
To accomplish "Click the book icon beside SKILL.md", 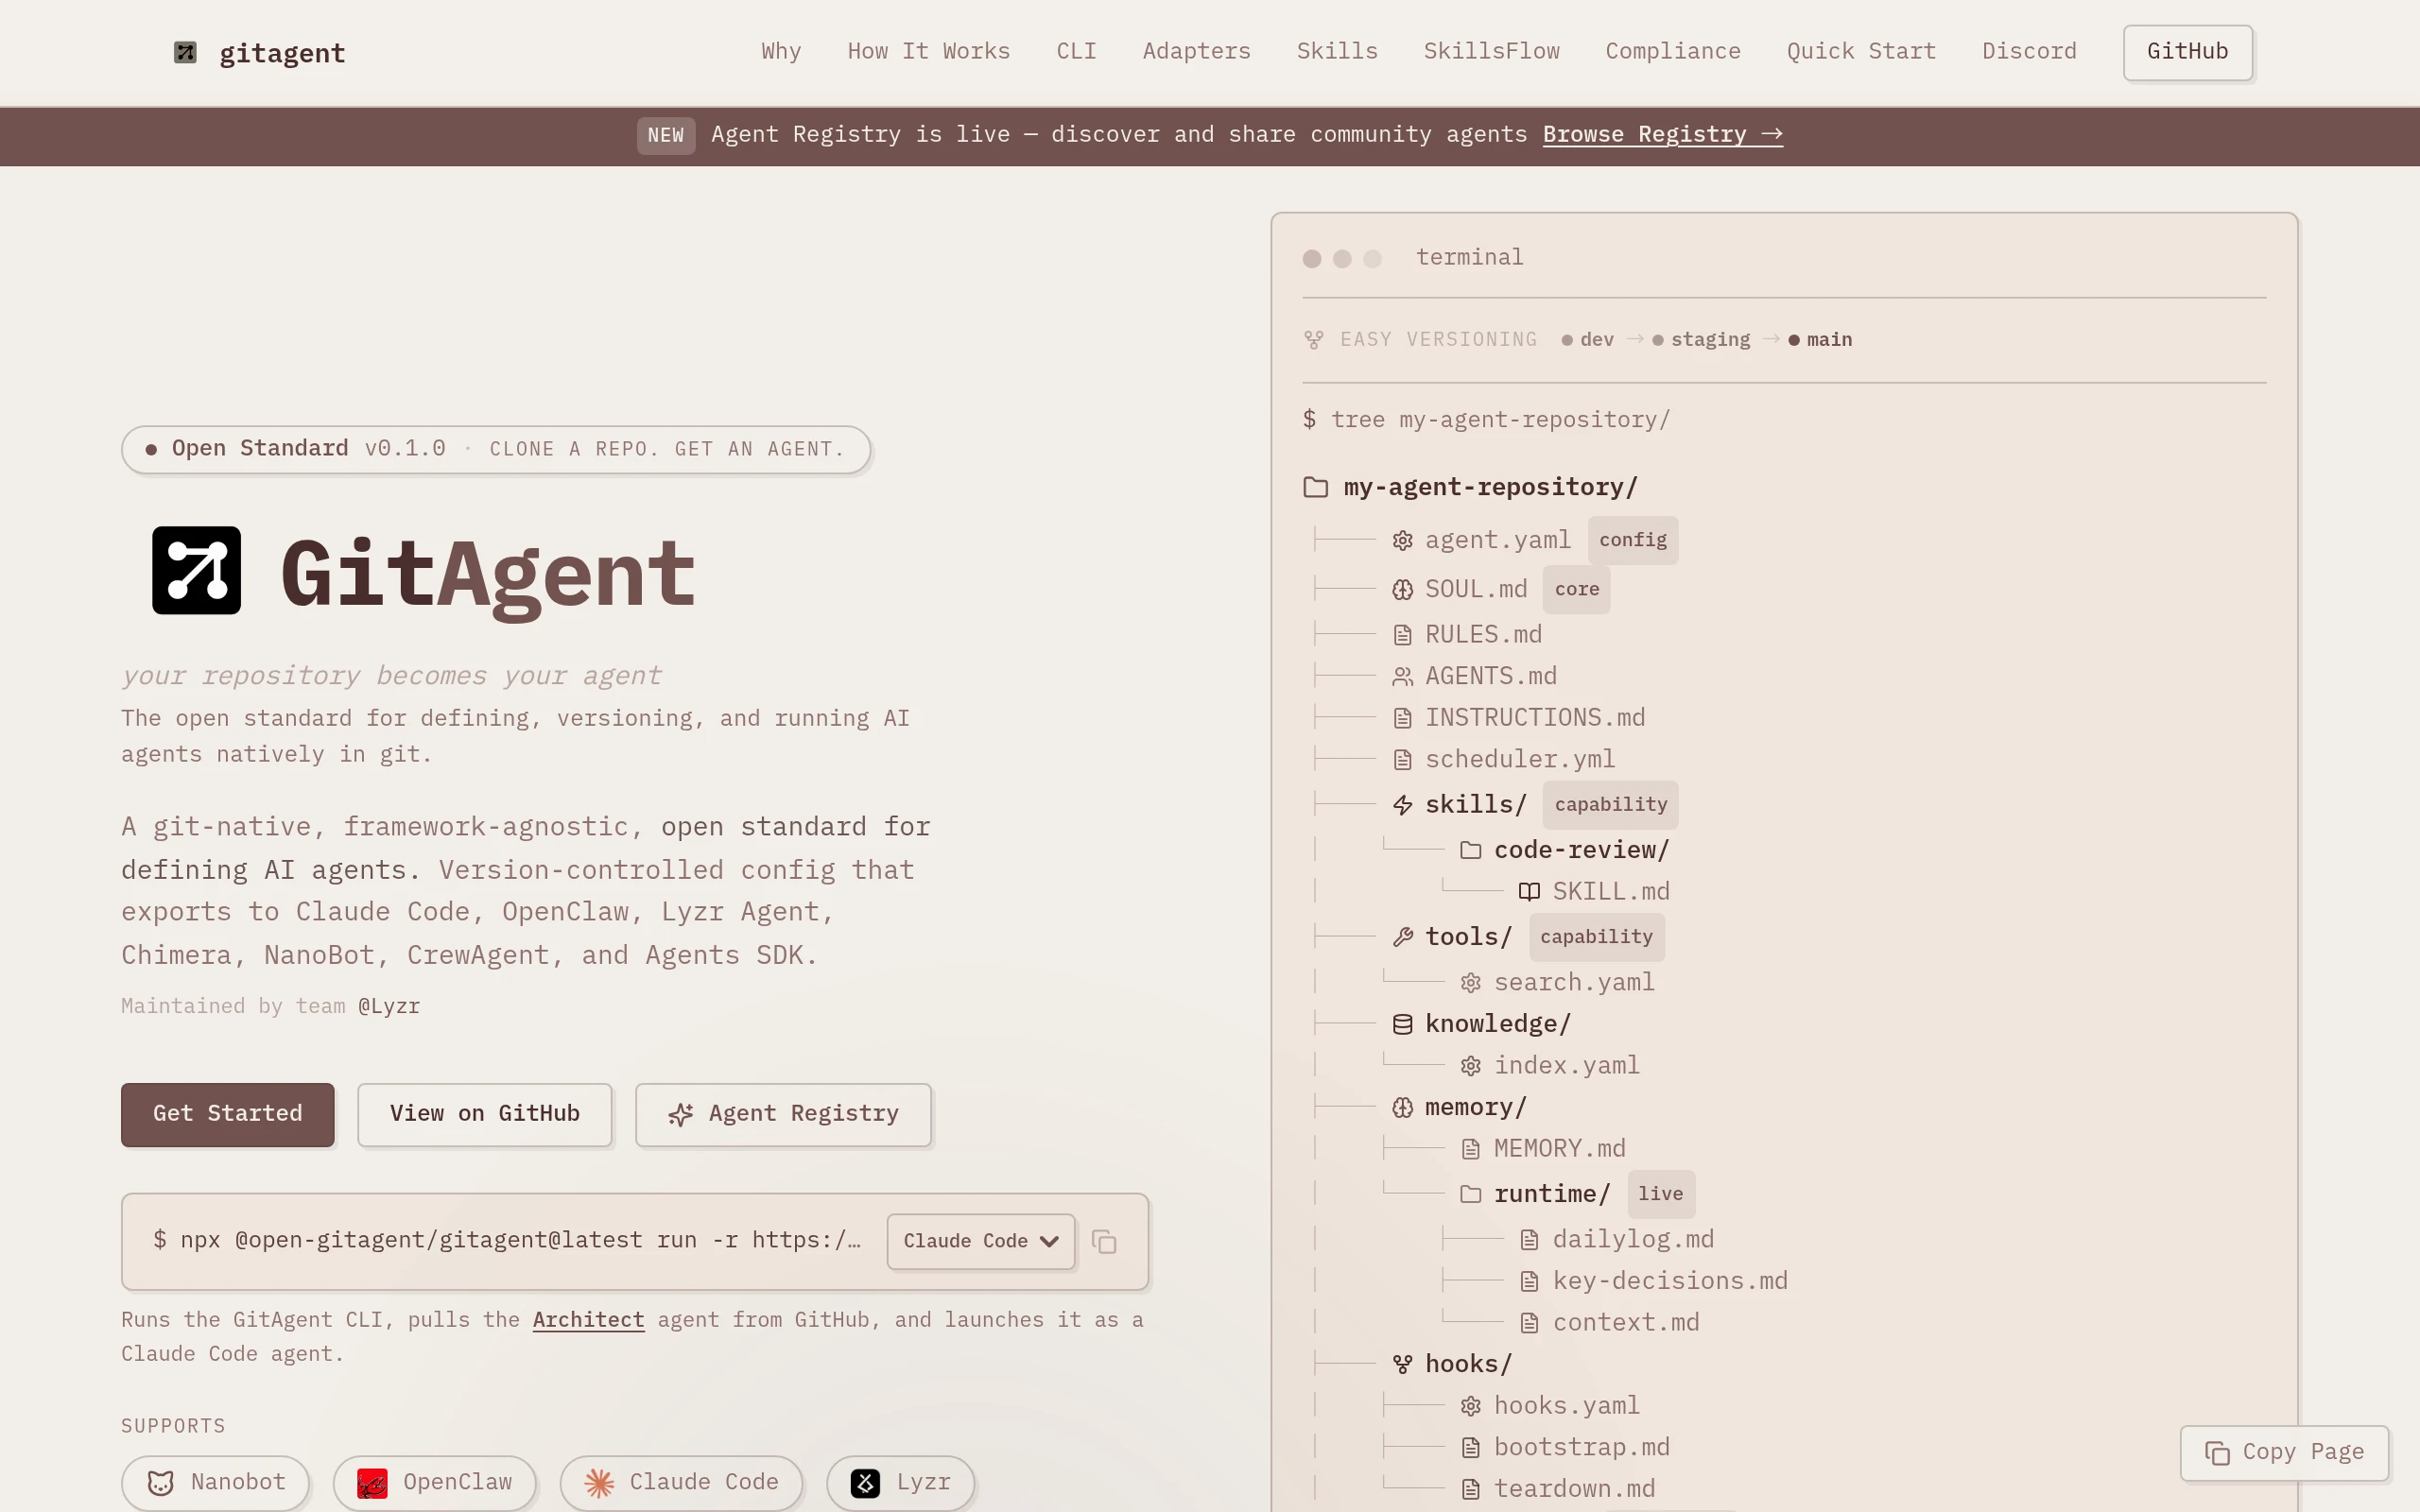I will pyautogui.click(x=1529, y=892).
